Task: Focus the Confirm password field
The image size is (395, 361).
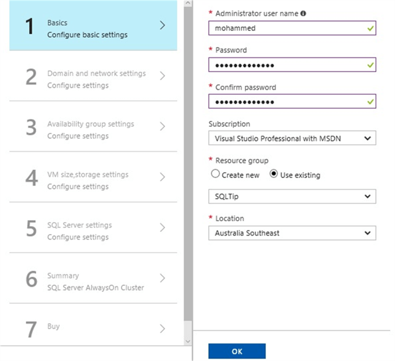Action: pos(287,101)
